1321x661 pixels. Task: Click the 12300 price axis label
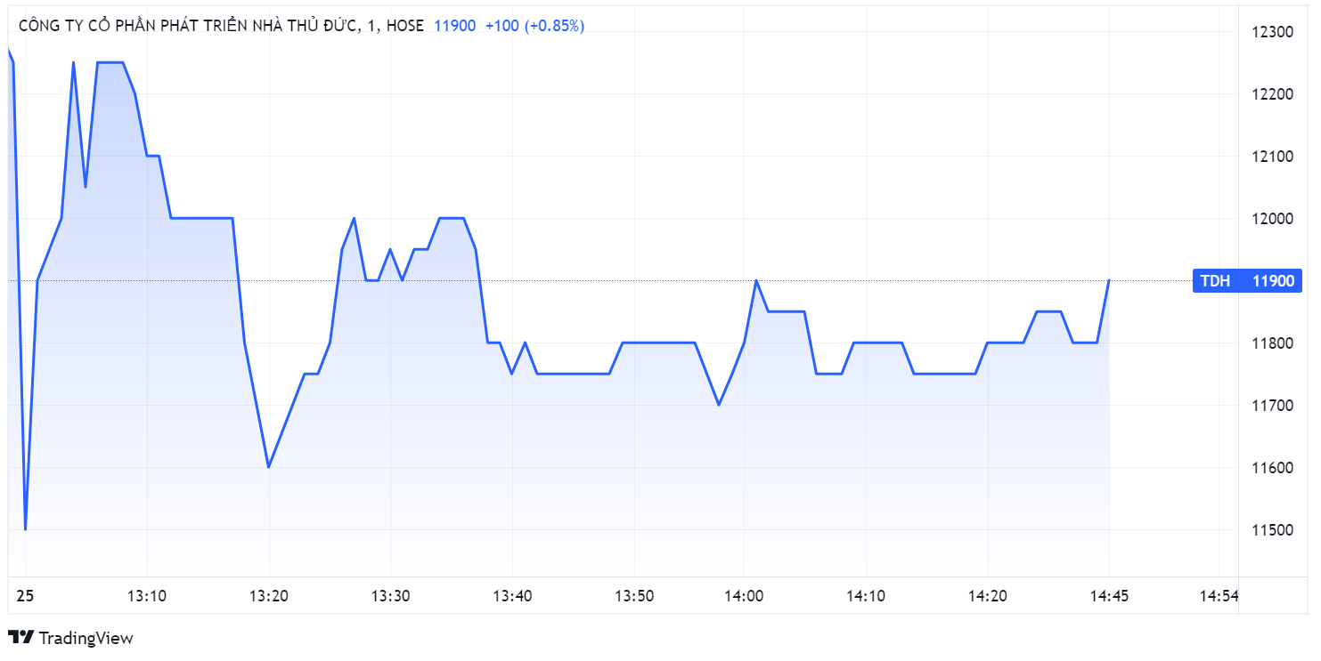(1272, 32)
